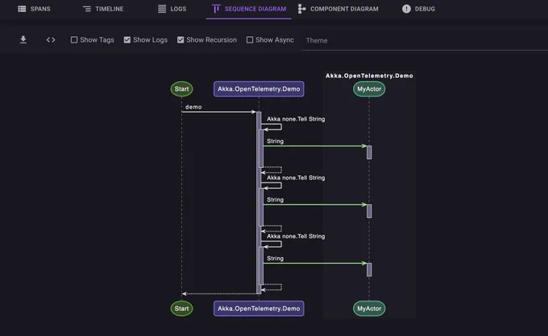Open the Logs tab
Viewport: 548px width, 336px height.
(x=172, y=9)
